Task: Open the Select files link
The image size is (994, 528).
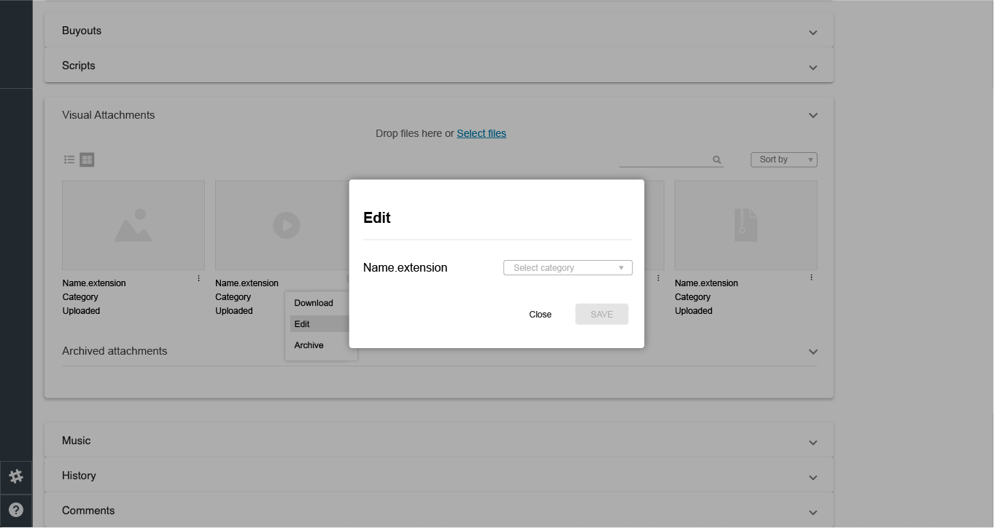Action: point(481,133)
